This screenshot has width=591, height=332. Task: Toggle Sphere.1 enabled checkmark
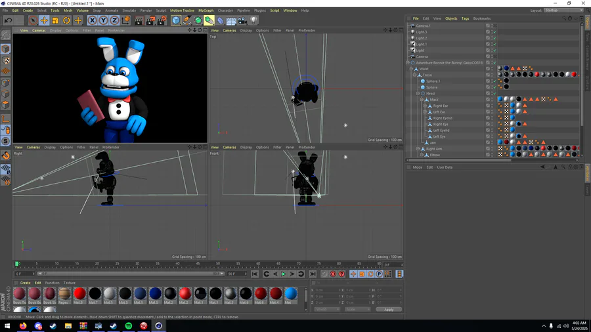[x=495, y=81]
